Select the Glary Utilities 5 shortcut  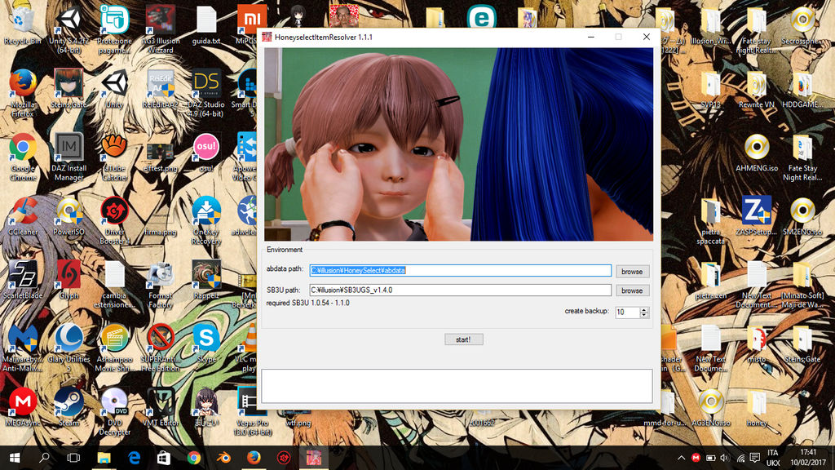(x=68, y=348)
